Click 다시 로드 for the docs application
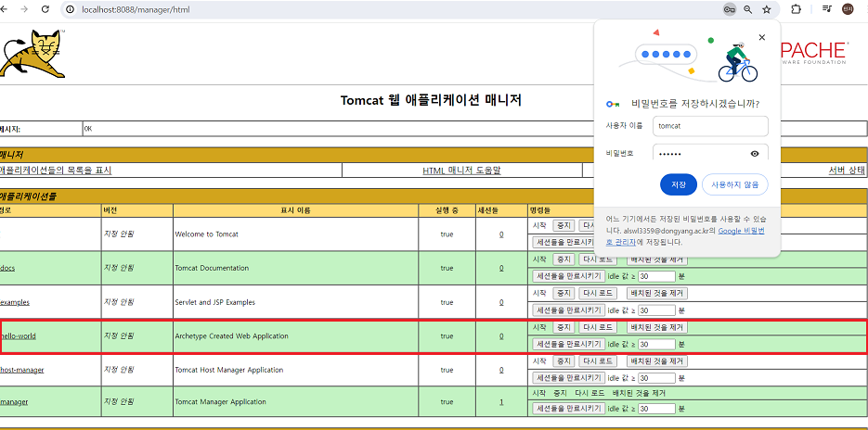The width and height of the screenshot is (868, 430). 598,259
